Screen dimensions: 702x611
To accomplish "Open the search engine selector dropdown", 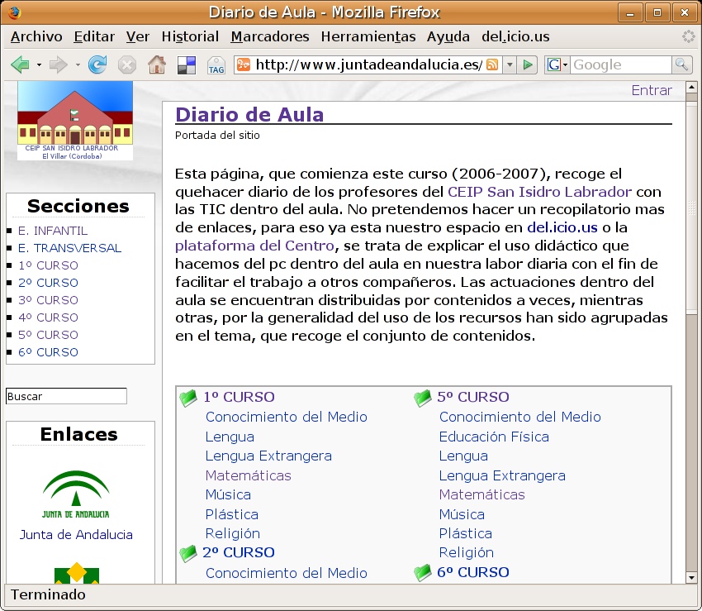I will click(557, 64).
